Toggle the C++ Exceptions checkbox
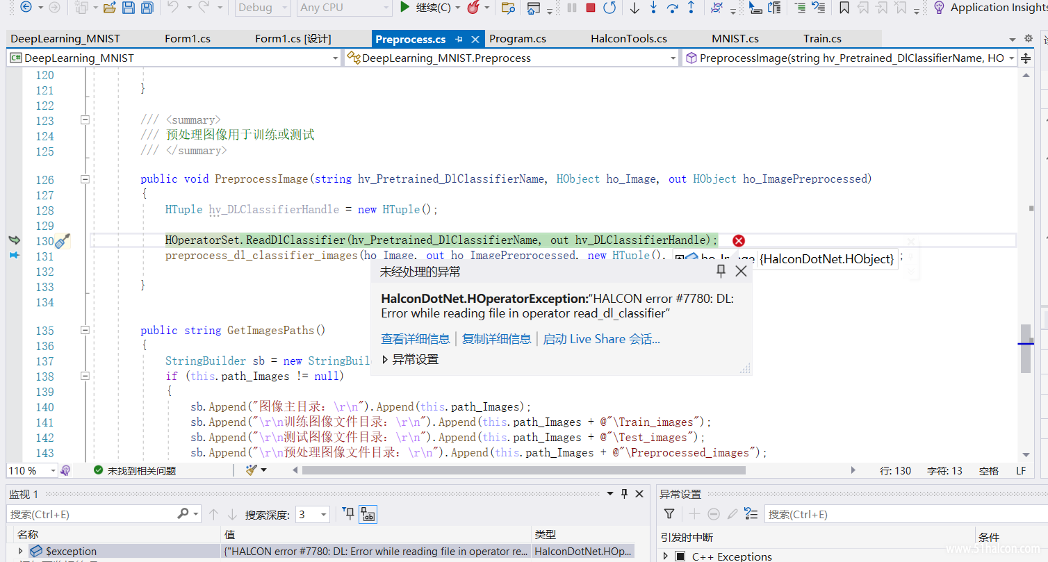1048x562 pixels. [680, 556]
